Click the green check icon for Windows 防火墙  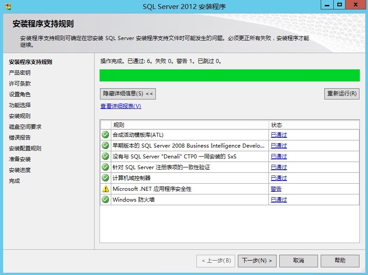(x=105, y=199)
